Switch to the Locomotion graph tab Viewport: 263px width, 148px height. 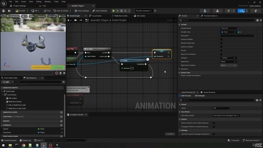click(96, 16)
